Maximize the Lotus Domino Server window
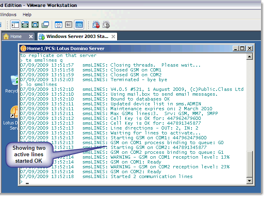 242,48
